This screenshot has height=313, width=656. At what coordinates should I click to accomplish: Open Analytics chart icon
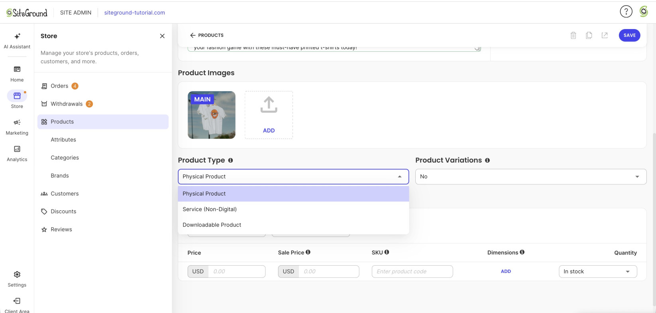click(x=17, y=149)
